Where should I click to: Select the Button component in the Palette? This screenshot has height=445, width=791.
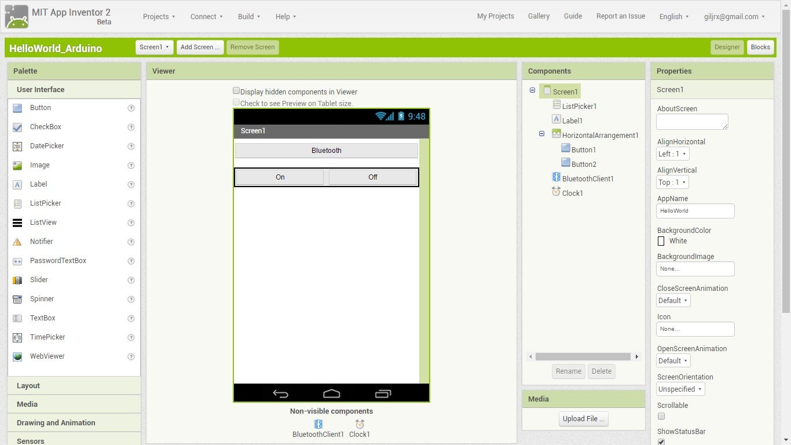[19, 107]
